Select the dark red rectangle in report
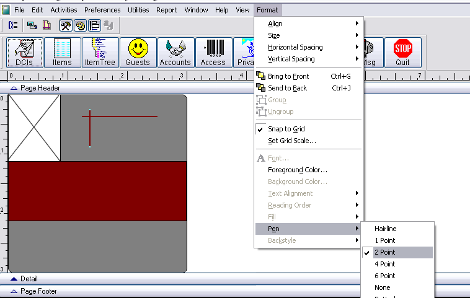This screenshot has height=298, width=470. pos(97,191)
